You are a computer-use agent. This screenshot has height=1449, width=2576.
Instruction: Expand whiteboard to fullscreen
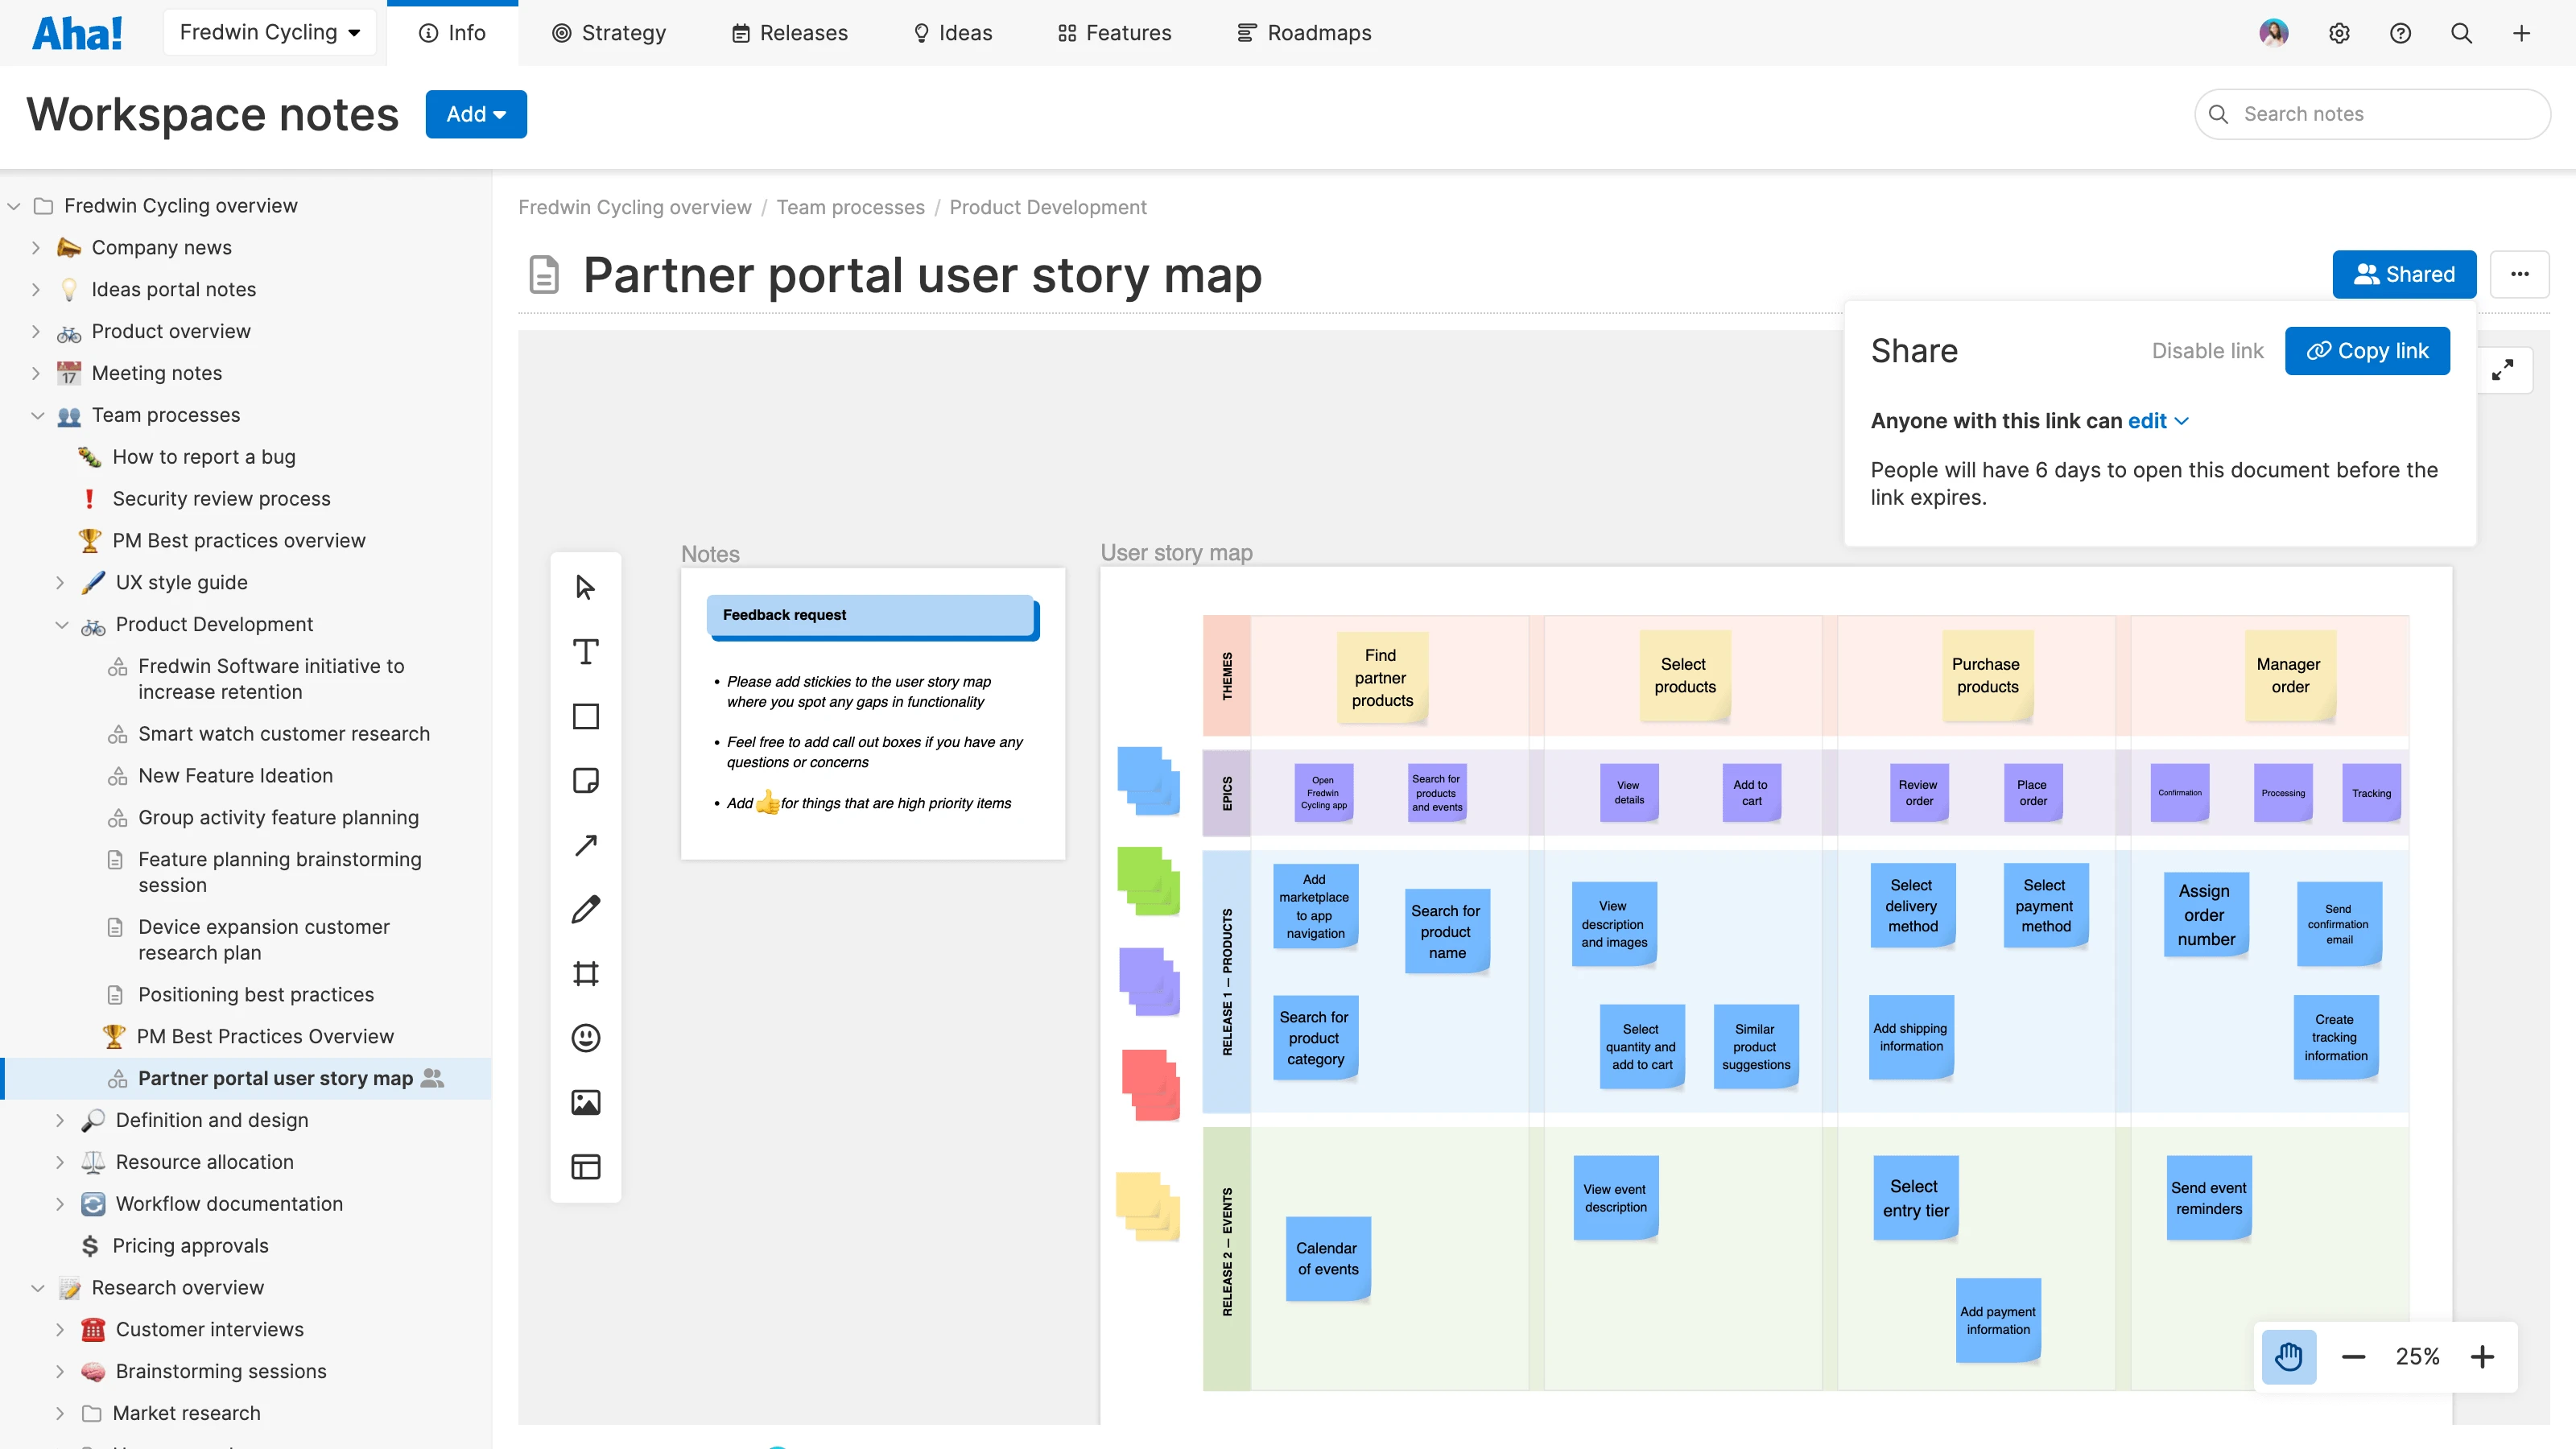click(x=2503, y=371)
